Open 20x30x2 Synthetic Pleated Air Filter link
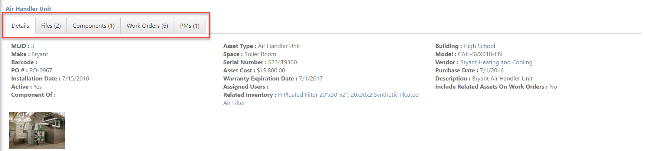 coord(321,99)
